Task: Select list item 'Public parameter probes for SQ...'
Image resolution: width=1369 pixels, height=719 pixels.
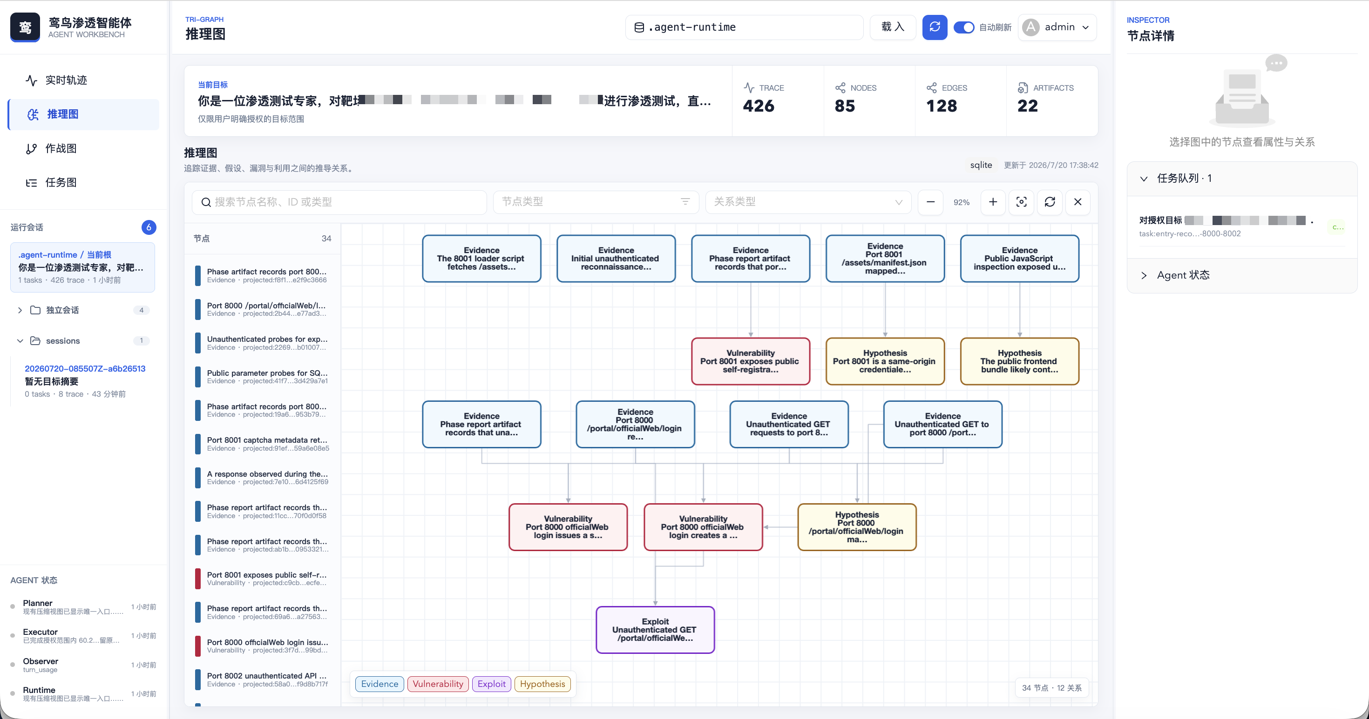Action: [x=263, y=377]
